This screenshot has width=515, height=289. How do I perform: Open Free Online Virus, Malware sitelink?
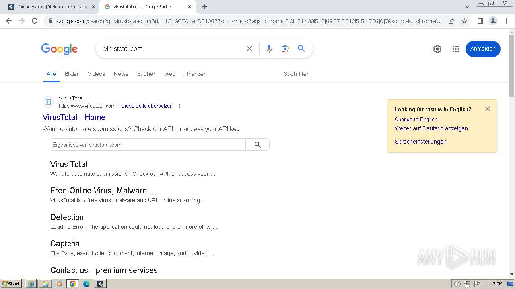103,191
